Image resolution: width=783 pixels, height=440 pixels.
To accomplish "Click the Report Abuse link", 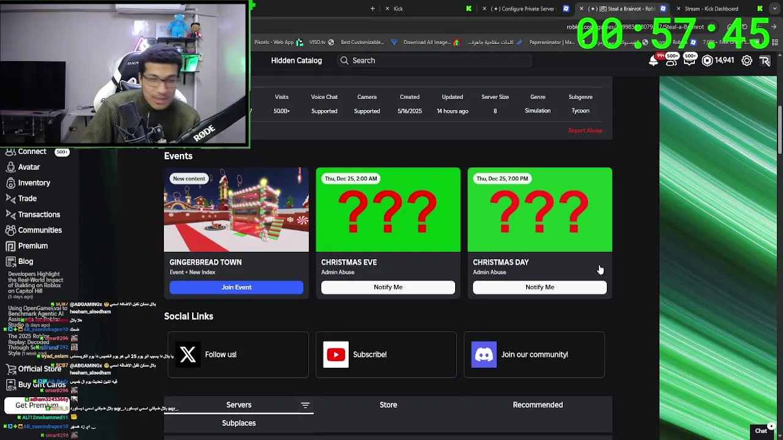I will (585, 130).
